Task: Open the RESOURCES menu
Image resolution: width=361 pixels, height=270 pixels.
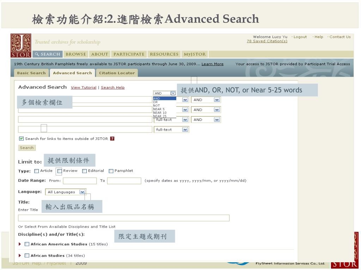Action: (164, 54)
